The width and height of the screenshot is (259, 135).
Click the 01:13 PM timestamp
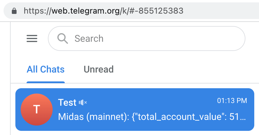point(232,101)
